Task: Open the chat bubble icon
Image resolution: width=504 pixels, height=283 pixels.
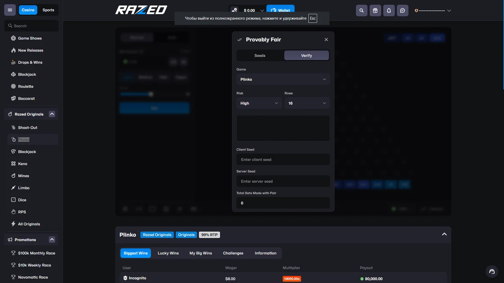Action: point(402,11)
